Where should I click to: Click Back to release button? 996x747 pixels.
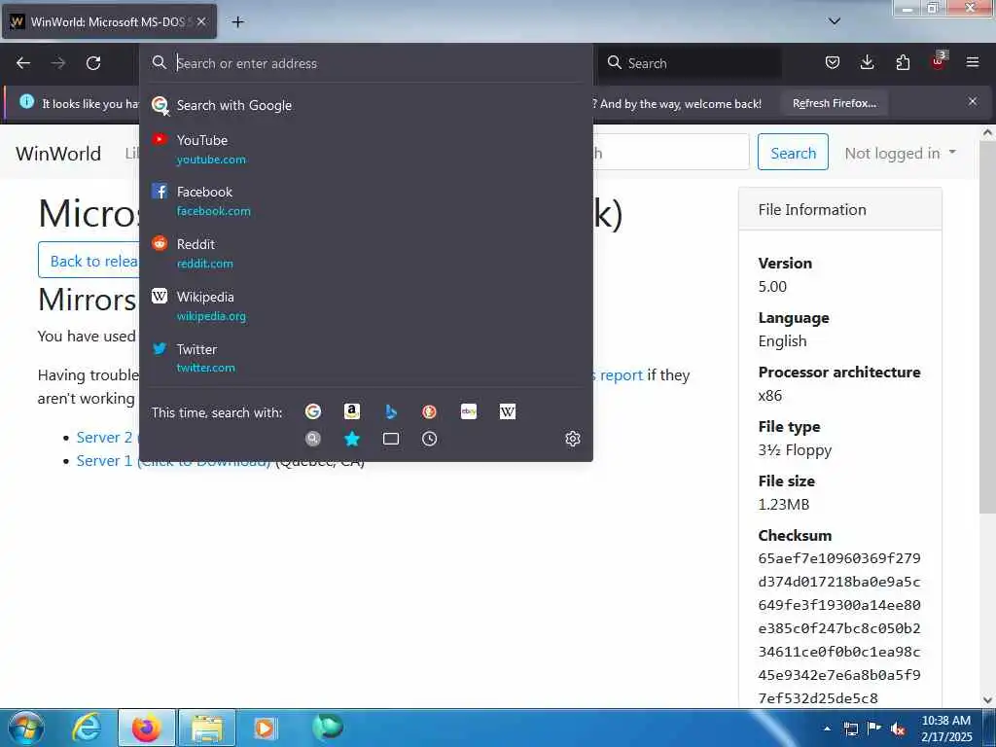coord(89,261)
